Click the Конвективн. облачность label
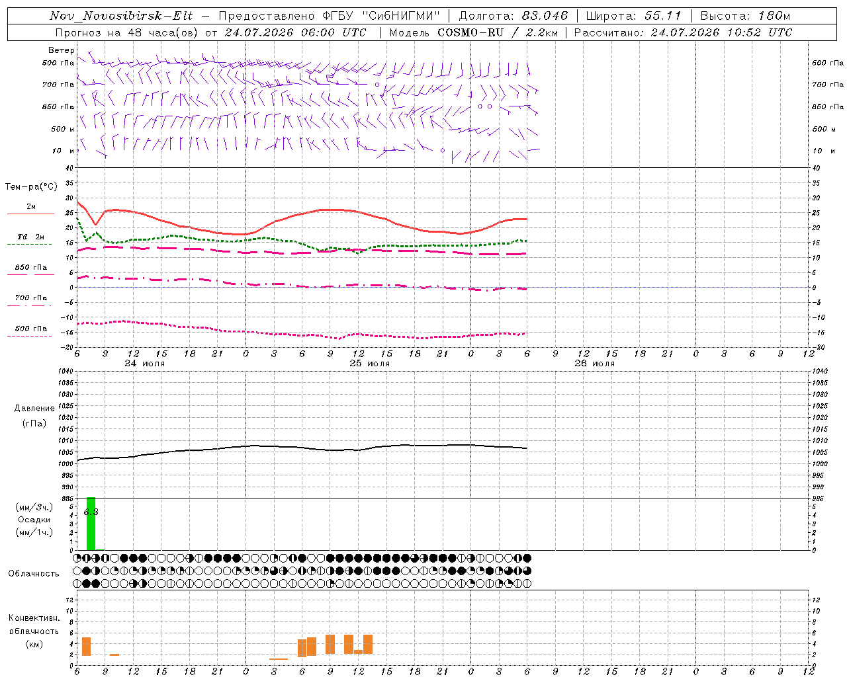Screen dimensions: 847x677 34,631
